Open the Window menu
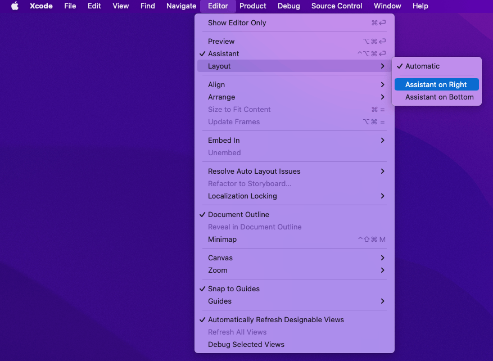493x361 pixels. [x=387, y=6]
